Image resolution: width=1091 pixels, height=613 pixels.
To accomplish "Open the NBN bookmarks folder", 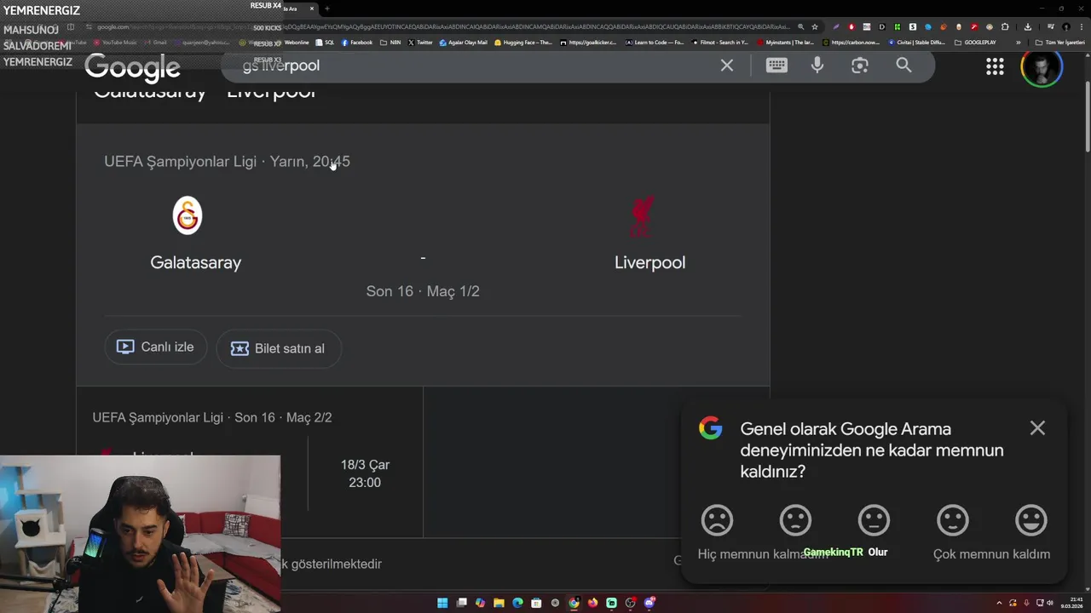I will (x=390, y=42).
